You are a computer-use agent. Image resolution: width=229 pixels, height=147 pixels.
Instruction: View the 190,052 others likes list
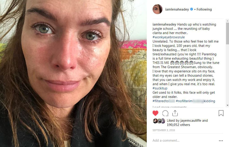coord(178,125)
